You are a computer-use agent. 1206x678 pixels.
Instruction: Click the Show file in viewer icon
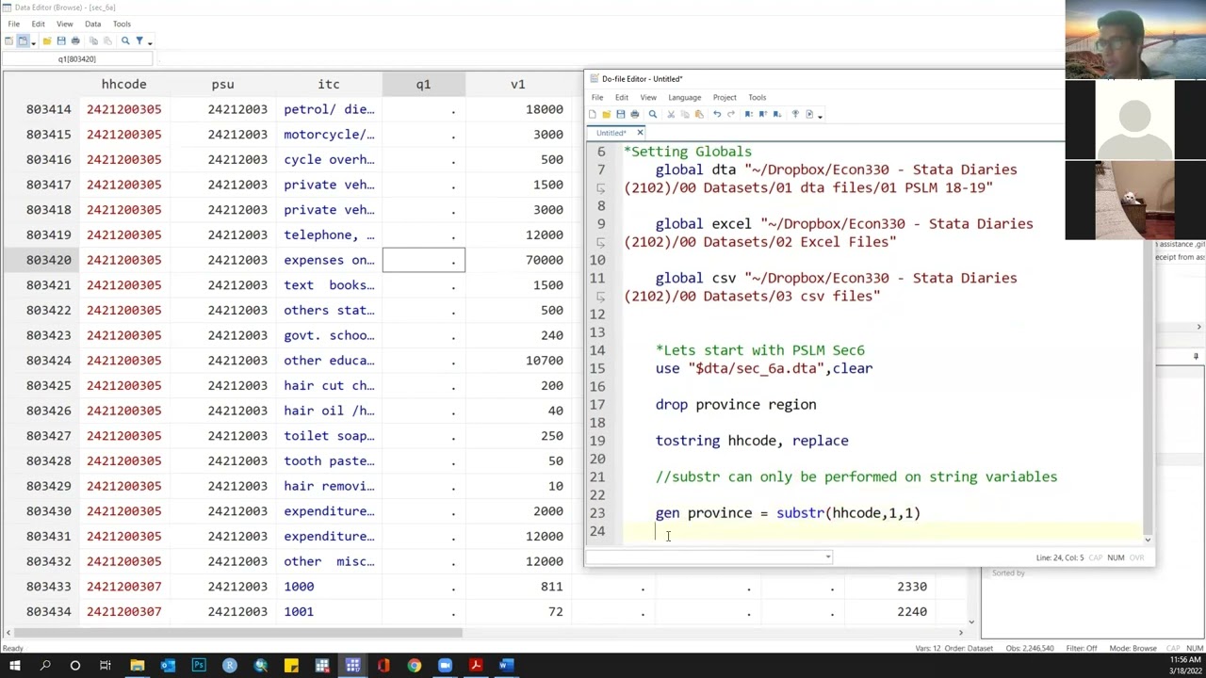point(795,114)
